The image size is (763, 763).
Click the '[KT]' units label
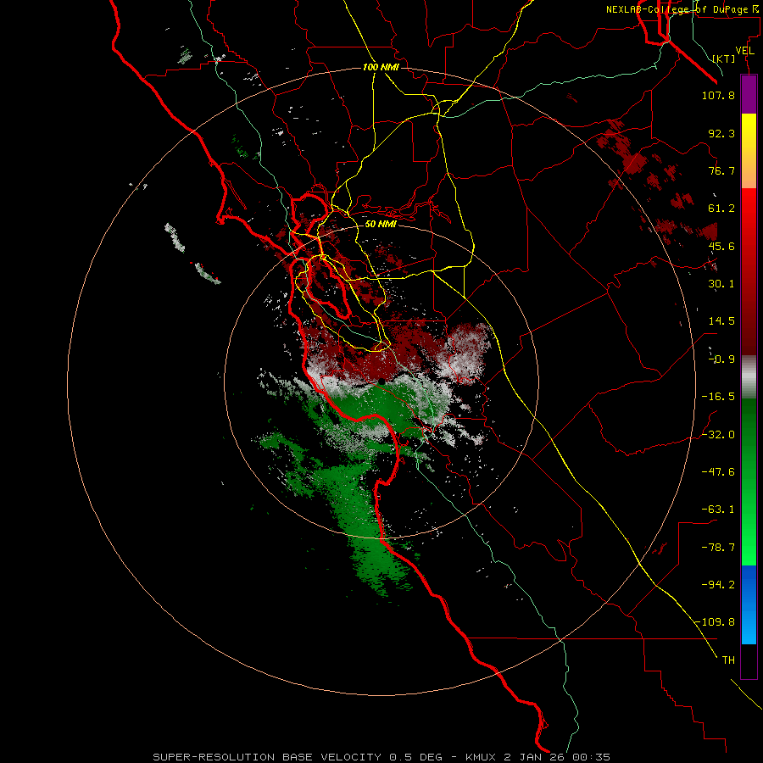click(x=724, y=58)
